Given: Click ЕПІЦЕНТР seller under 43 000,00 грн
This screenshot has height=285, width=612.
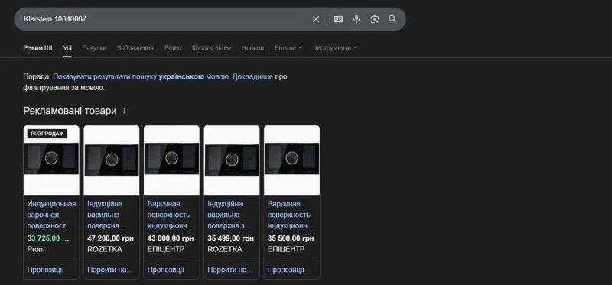Looking at the screenshot, I should click(x=165, y=250).
